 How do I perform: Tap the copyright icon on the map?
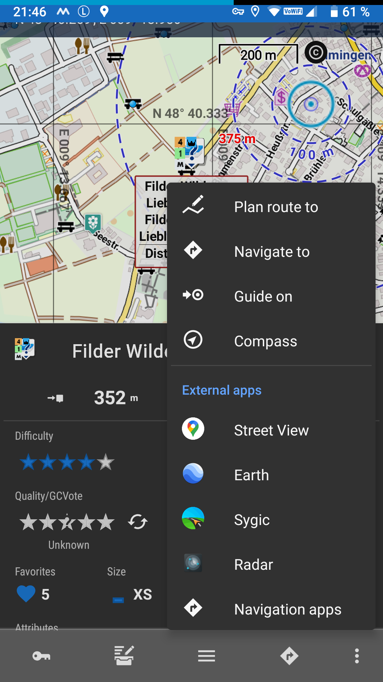tap(316, 53)
